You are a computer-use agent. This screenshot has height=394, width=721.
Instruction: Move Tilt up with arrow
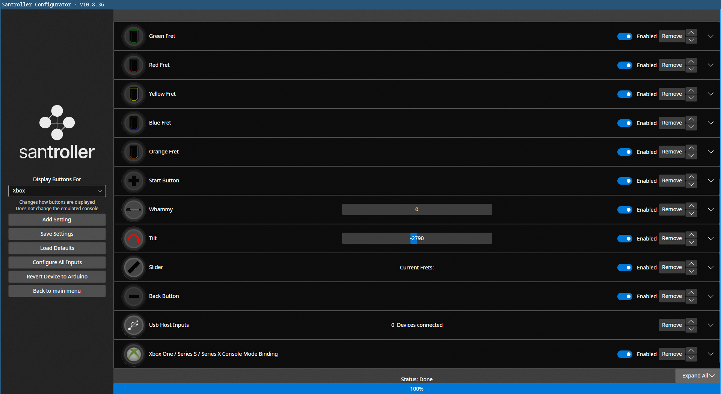pos(691,235)
